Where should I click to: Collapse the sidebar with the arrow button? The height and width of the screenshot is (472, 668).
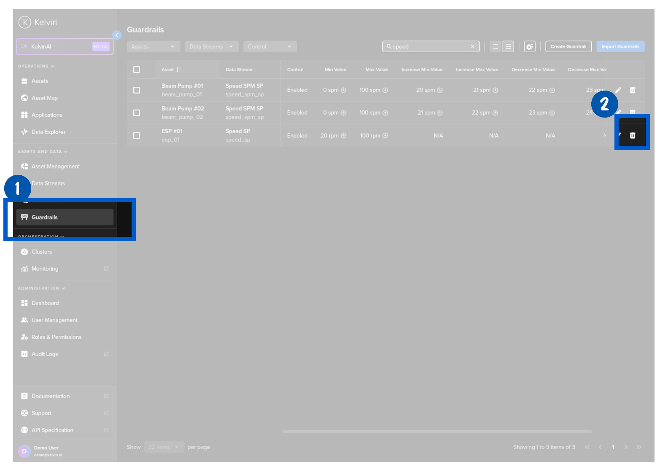(117, 35)
